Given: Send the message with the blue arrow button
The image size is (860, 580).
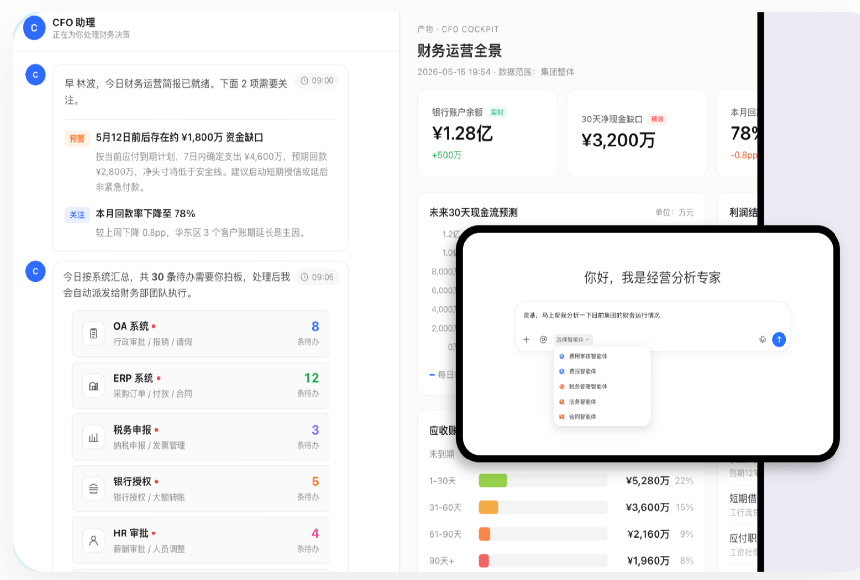Looking at the screenshot, I should coord(779,339).
